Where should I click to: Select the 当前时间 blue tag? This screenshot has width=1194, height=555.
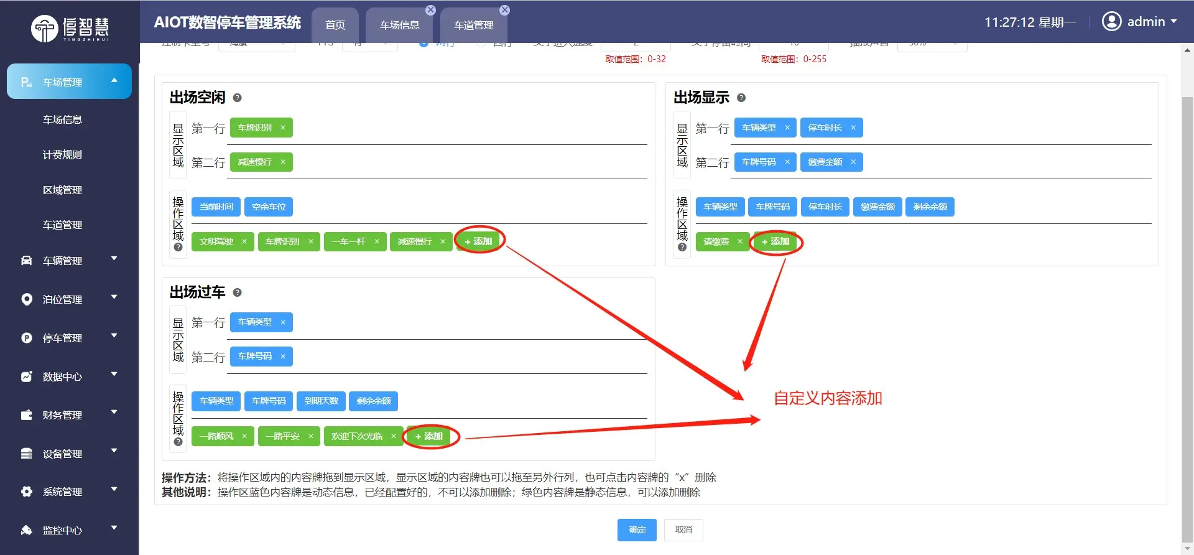coord(216,207)
